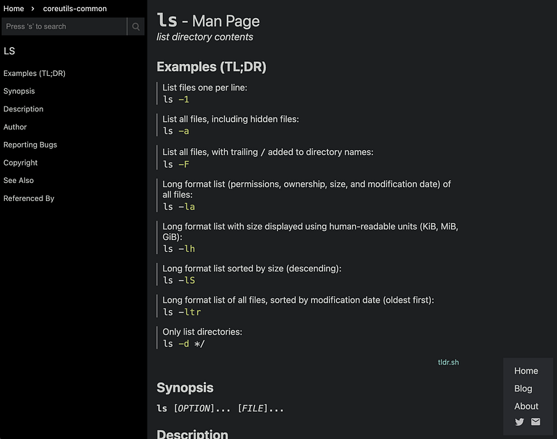Jump to See Also section
Screen dimensions: 557x439
[19, 180]
